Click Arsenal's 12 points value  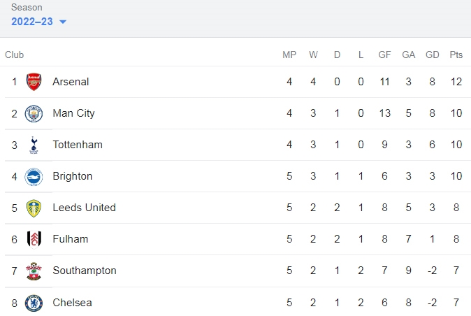(x=456, y=82)
